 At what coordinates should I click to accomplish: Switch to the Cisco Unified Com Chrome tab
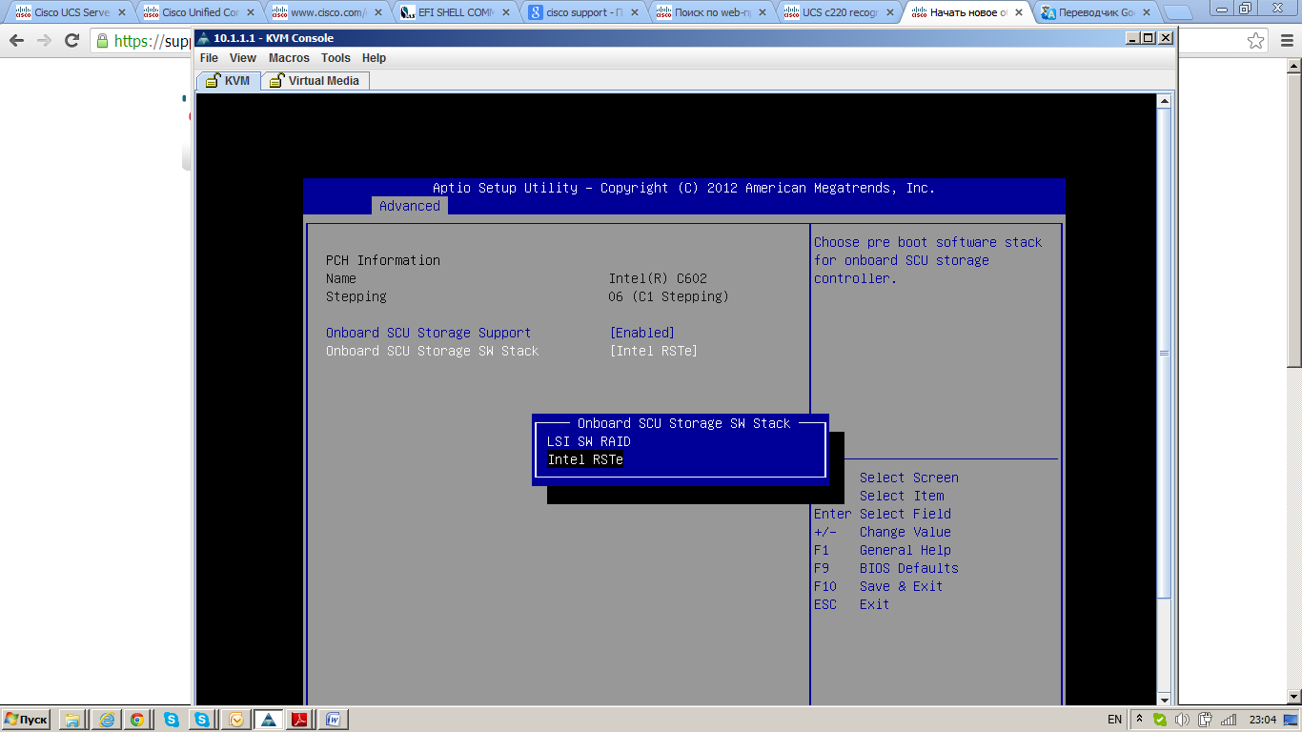pos(198,12)
